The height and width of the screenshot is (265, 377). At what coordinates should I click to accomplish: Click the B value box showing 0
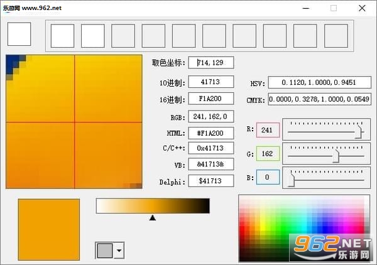[268, 177]
